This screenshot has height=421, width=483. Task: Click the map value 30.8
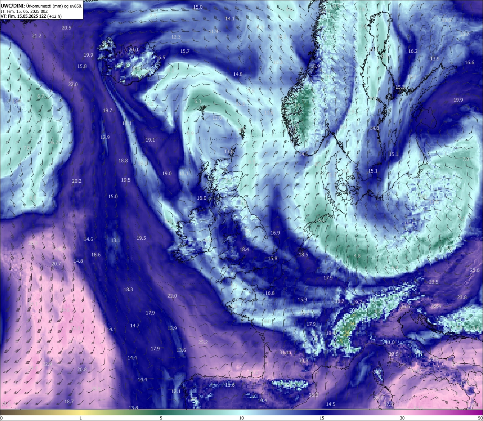click(303, 360)
